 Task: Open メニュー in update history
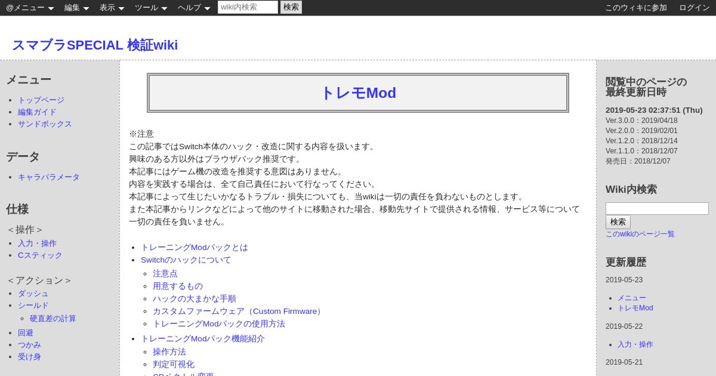(632, 298)
